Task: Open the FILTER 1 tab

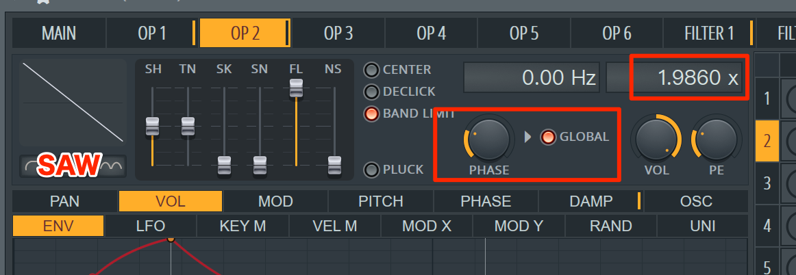Action: 709,34
